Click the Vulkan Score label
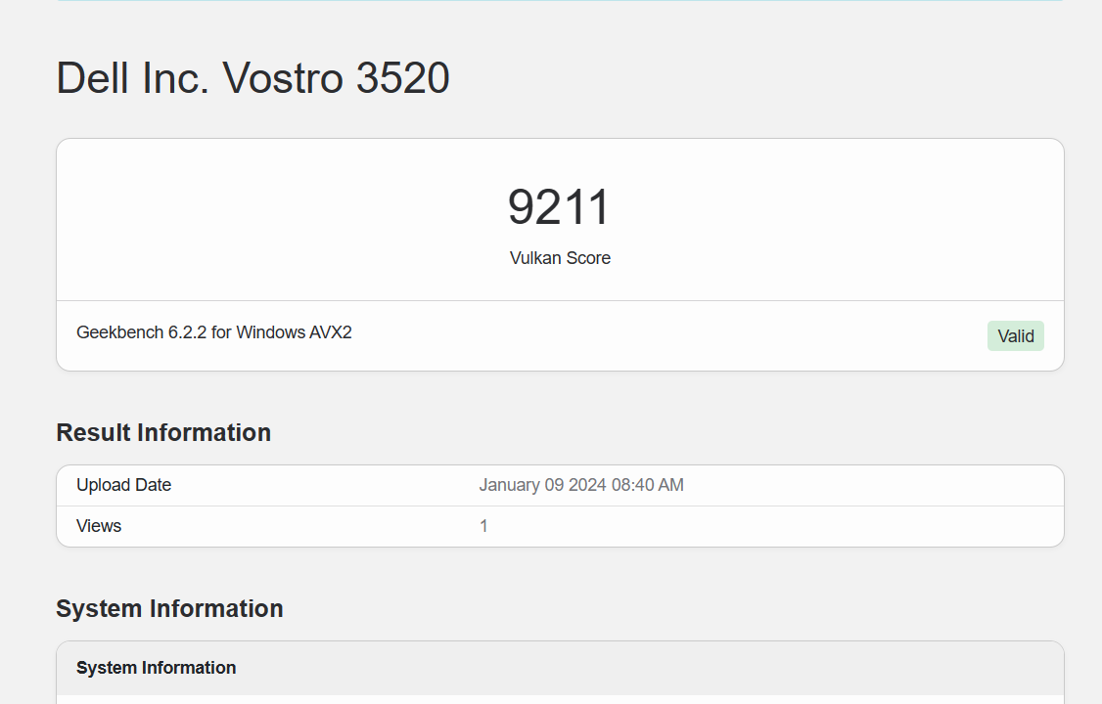This screenshot has width=1102, height=704. tap(560, 258)
